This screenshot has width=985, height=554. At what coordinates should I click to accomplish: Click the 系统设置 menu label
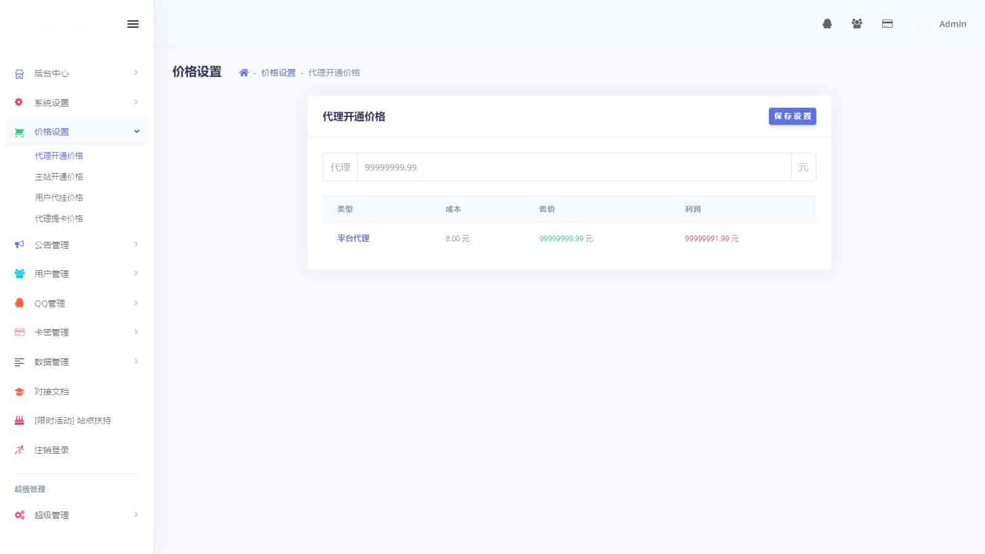tap(52, 103)
